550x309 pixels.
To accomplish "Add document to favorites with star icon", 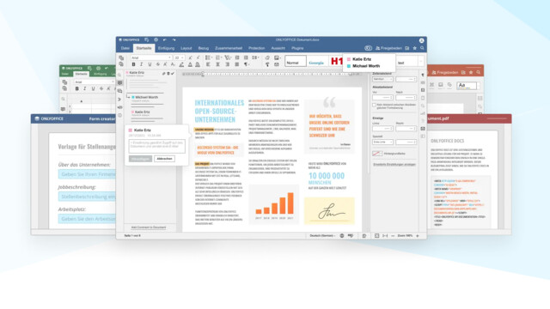I will [414, 48].
